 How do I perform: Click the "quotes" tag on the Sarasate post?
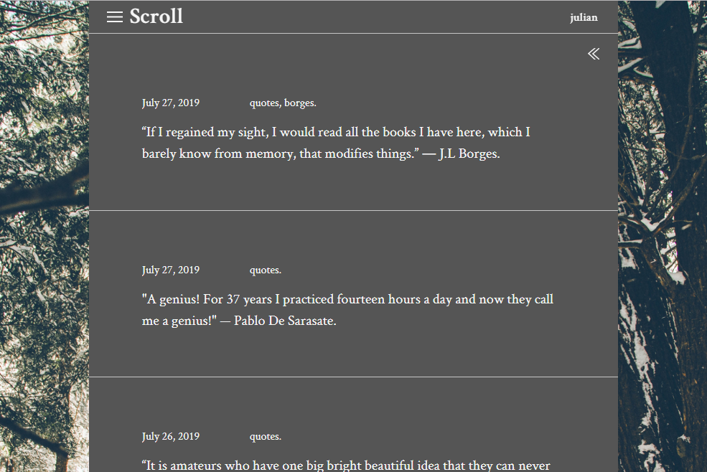264,270
